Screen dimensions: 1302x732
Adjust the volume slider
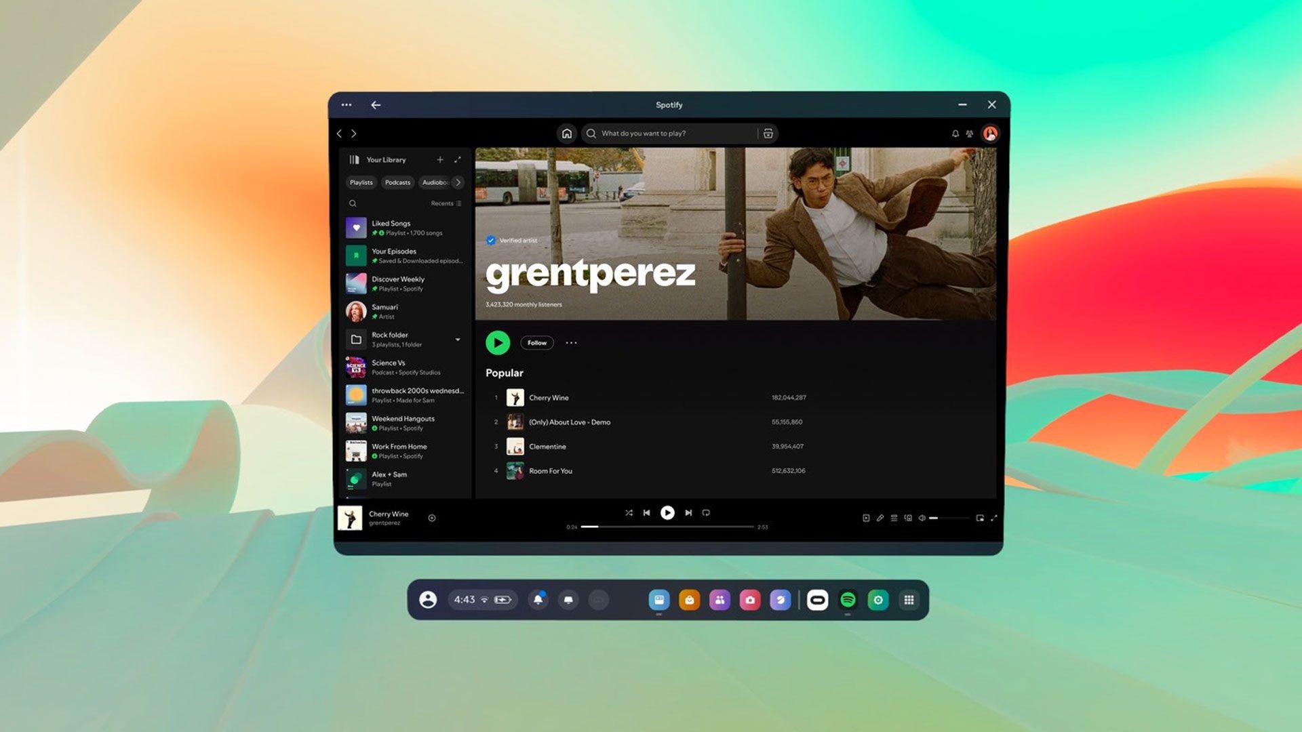949,518
